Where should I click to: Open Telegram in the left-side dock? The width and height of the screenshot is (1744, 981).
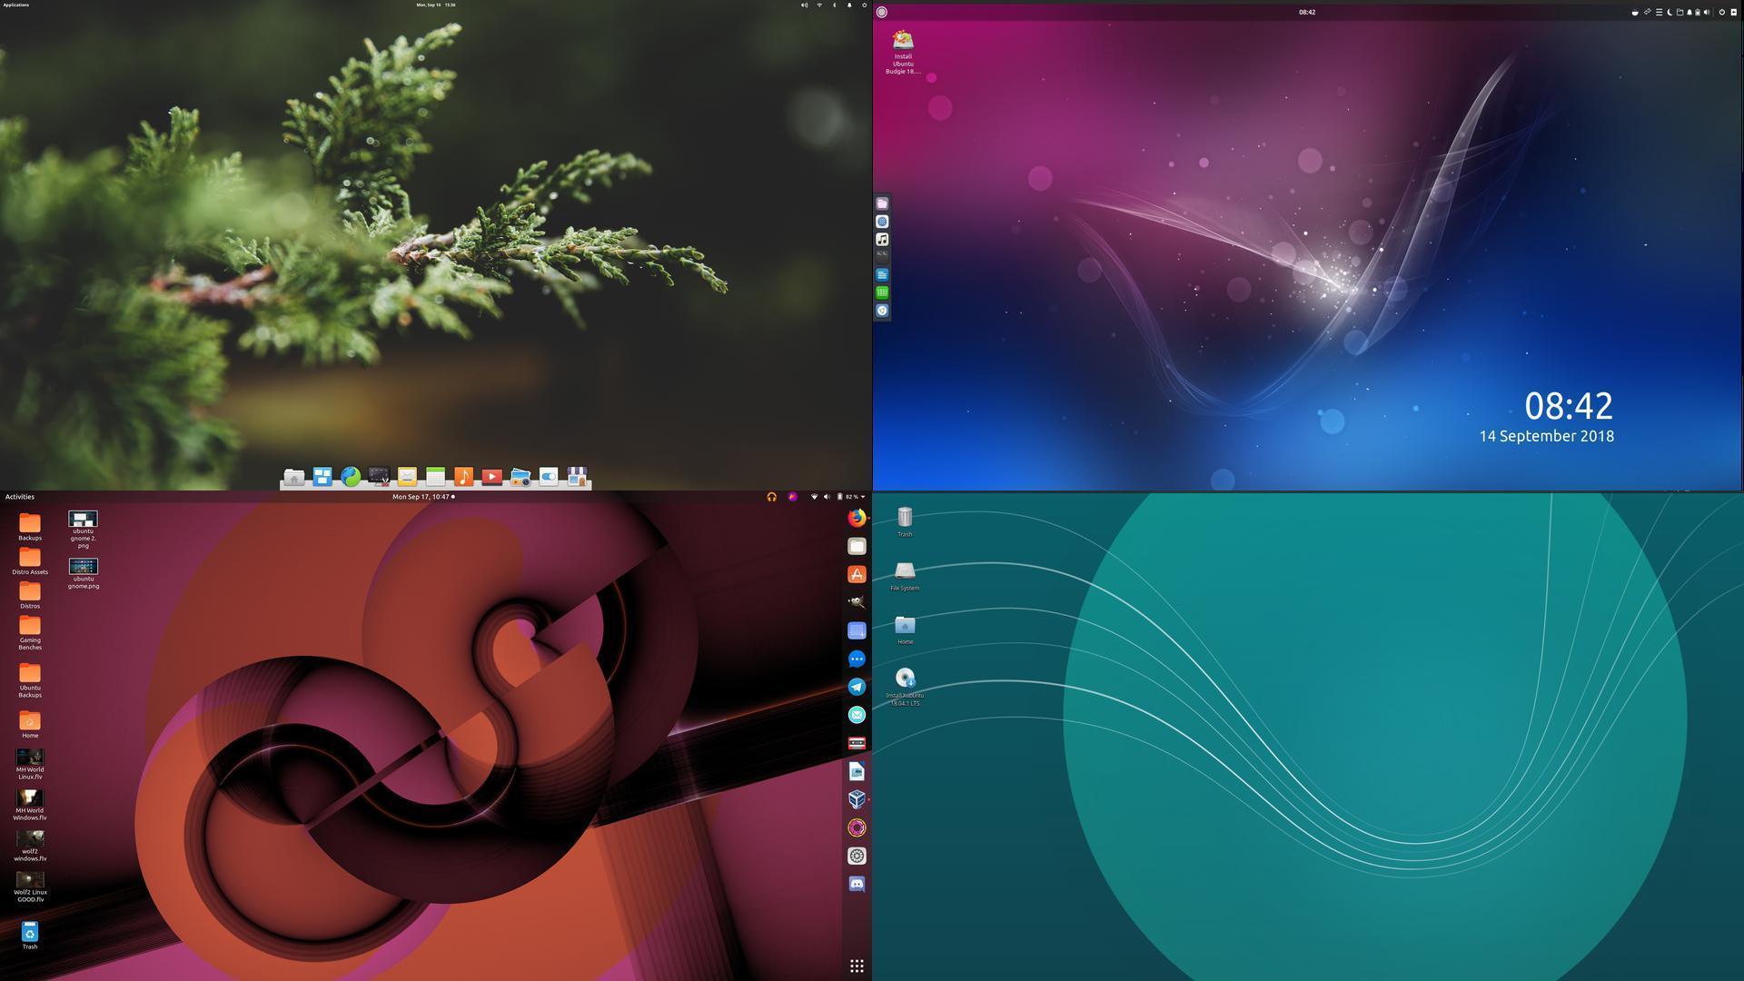(x=857, y=687)
